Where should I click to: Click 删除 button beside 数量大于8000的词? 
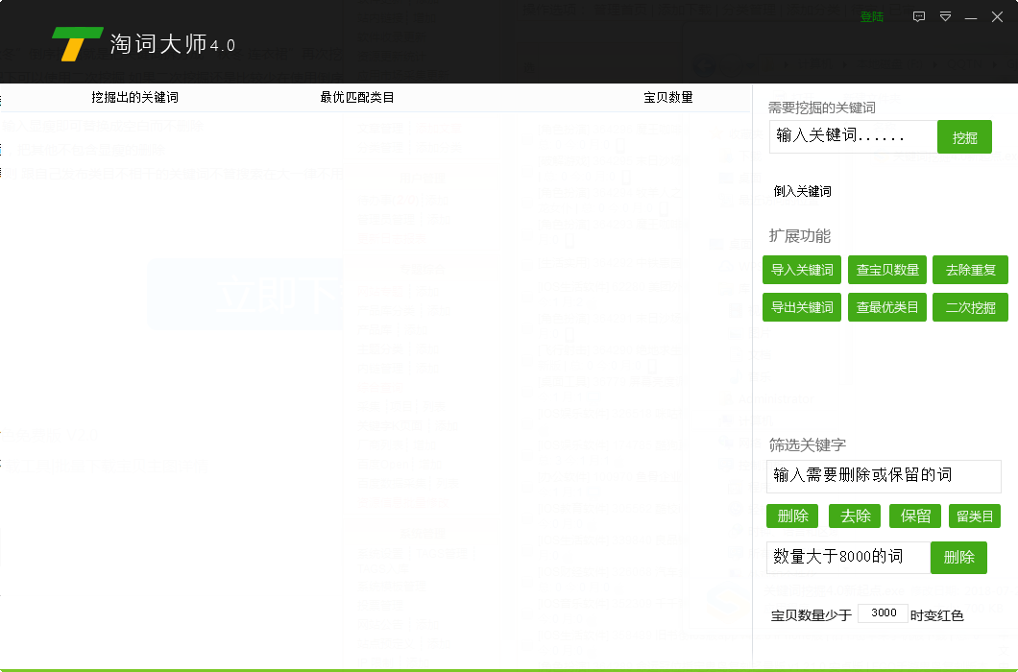tap(958, 557)
